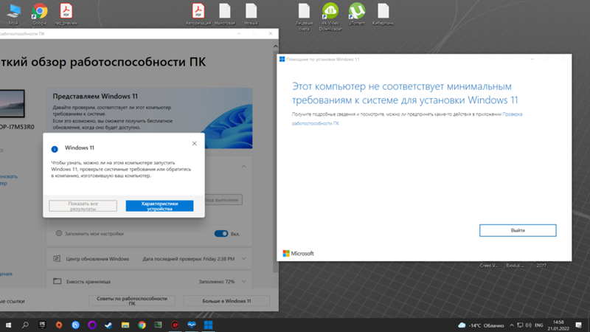Open the notification center icon
Screen dimensions: 590x332
579,325
